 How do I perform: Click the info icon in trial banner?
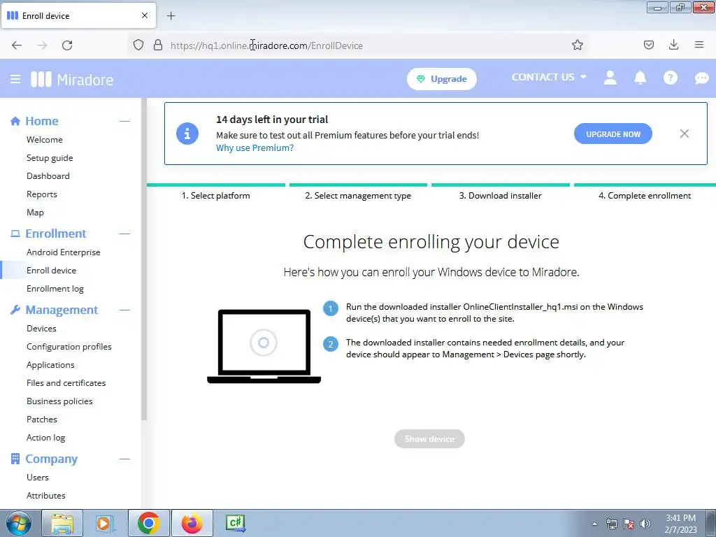187,134
